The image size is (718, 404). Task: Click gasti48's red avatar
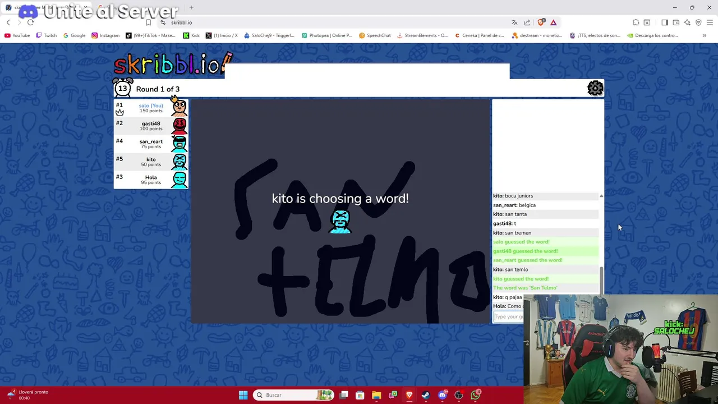(179, 125)
